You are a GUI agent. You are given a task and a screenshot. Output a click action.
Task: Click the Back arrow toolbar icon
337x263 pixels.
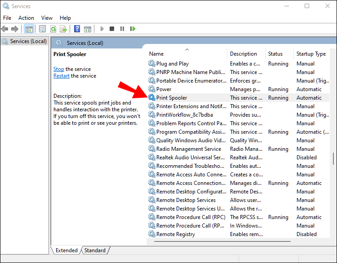pyautogui.click(x=4, y=29)
